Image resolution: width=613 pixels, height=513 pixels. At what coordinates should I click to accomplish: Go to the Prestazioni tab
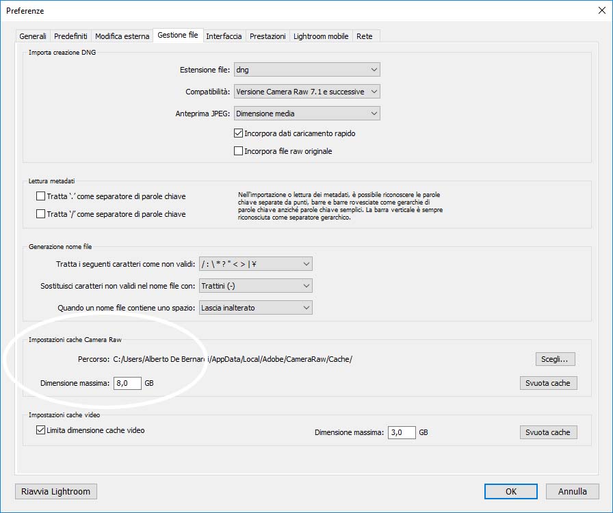point(268,36)
